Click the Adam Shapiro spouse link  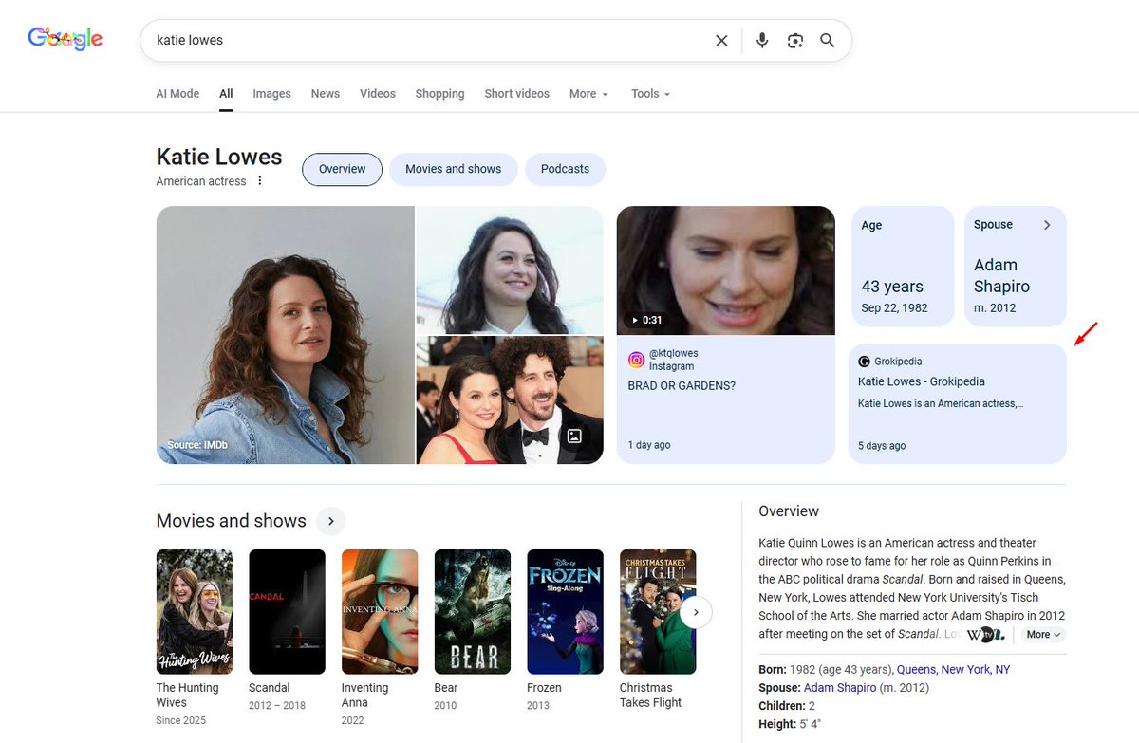(840, 688)
